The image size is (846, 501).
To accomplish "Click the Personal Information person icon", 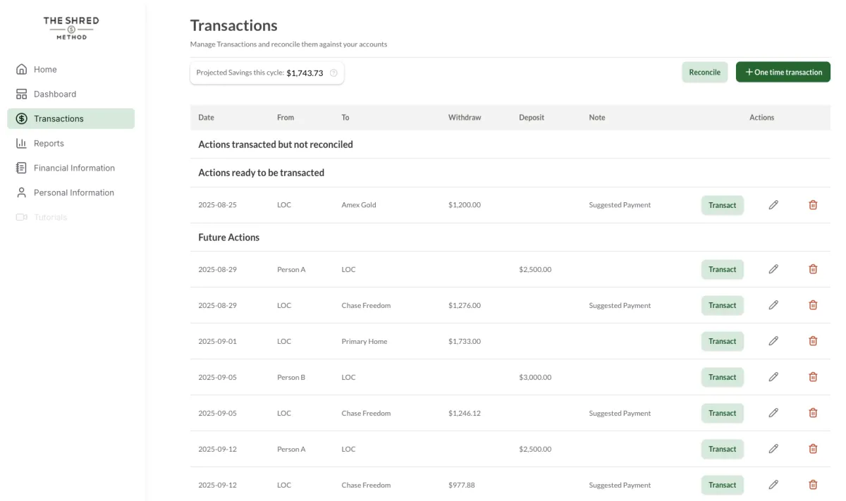I will point(21,192).
